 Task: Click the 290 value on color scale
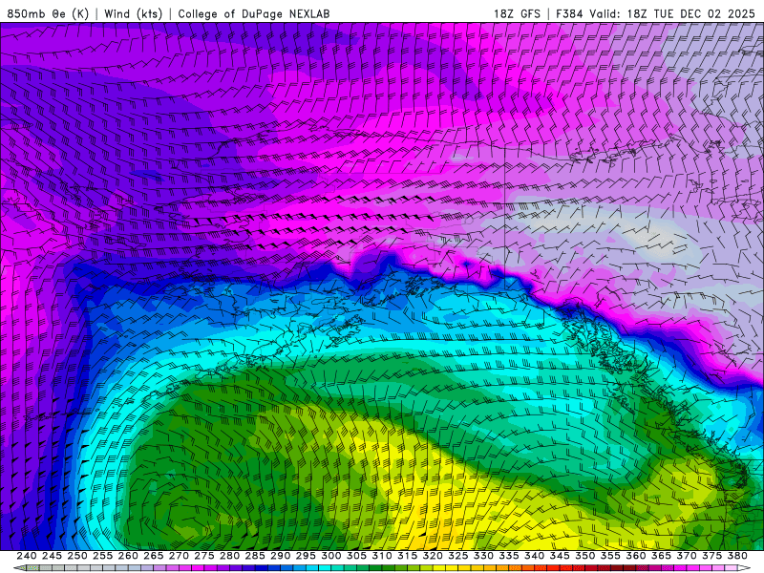pyautogui.click(x=280, y=556)
